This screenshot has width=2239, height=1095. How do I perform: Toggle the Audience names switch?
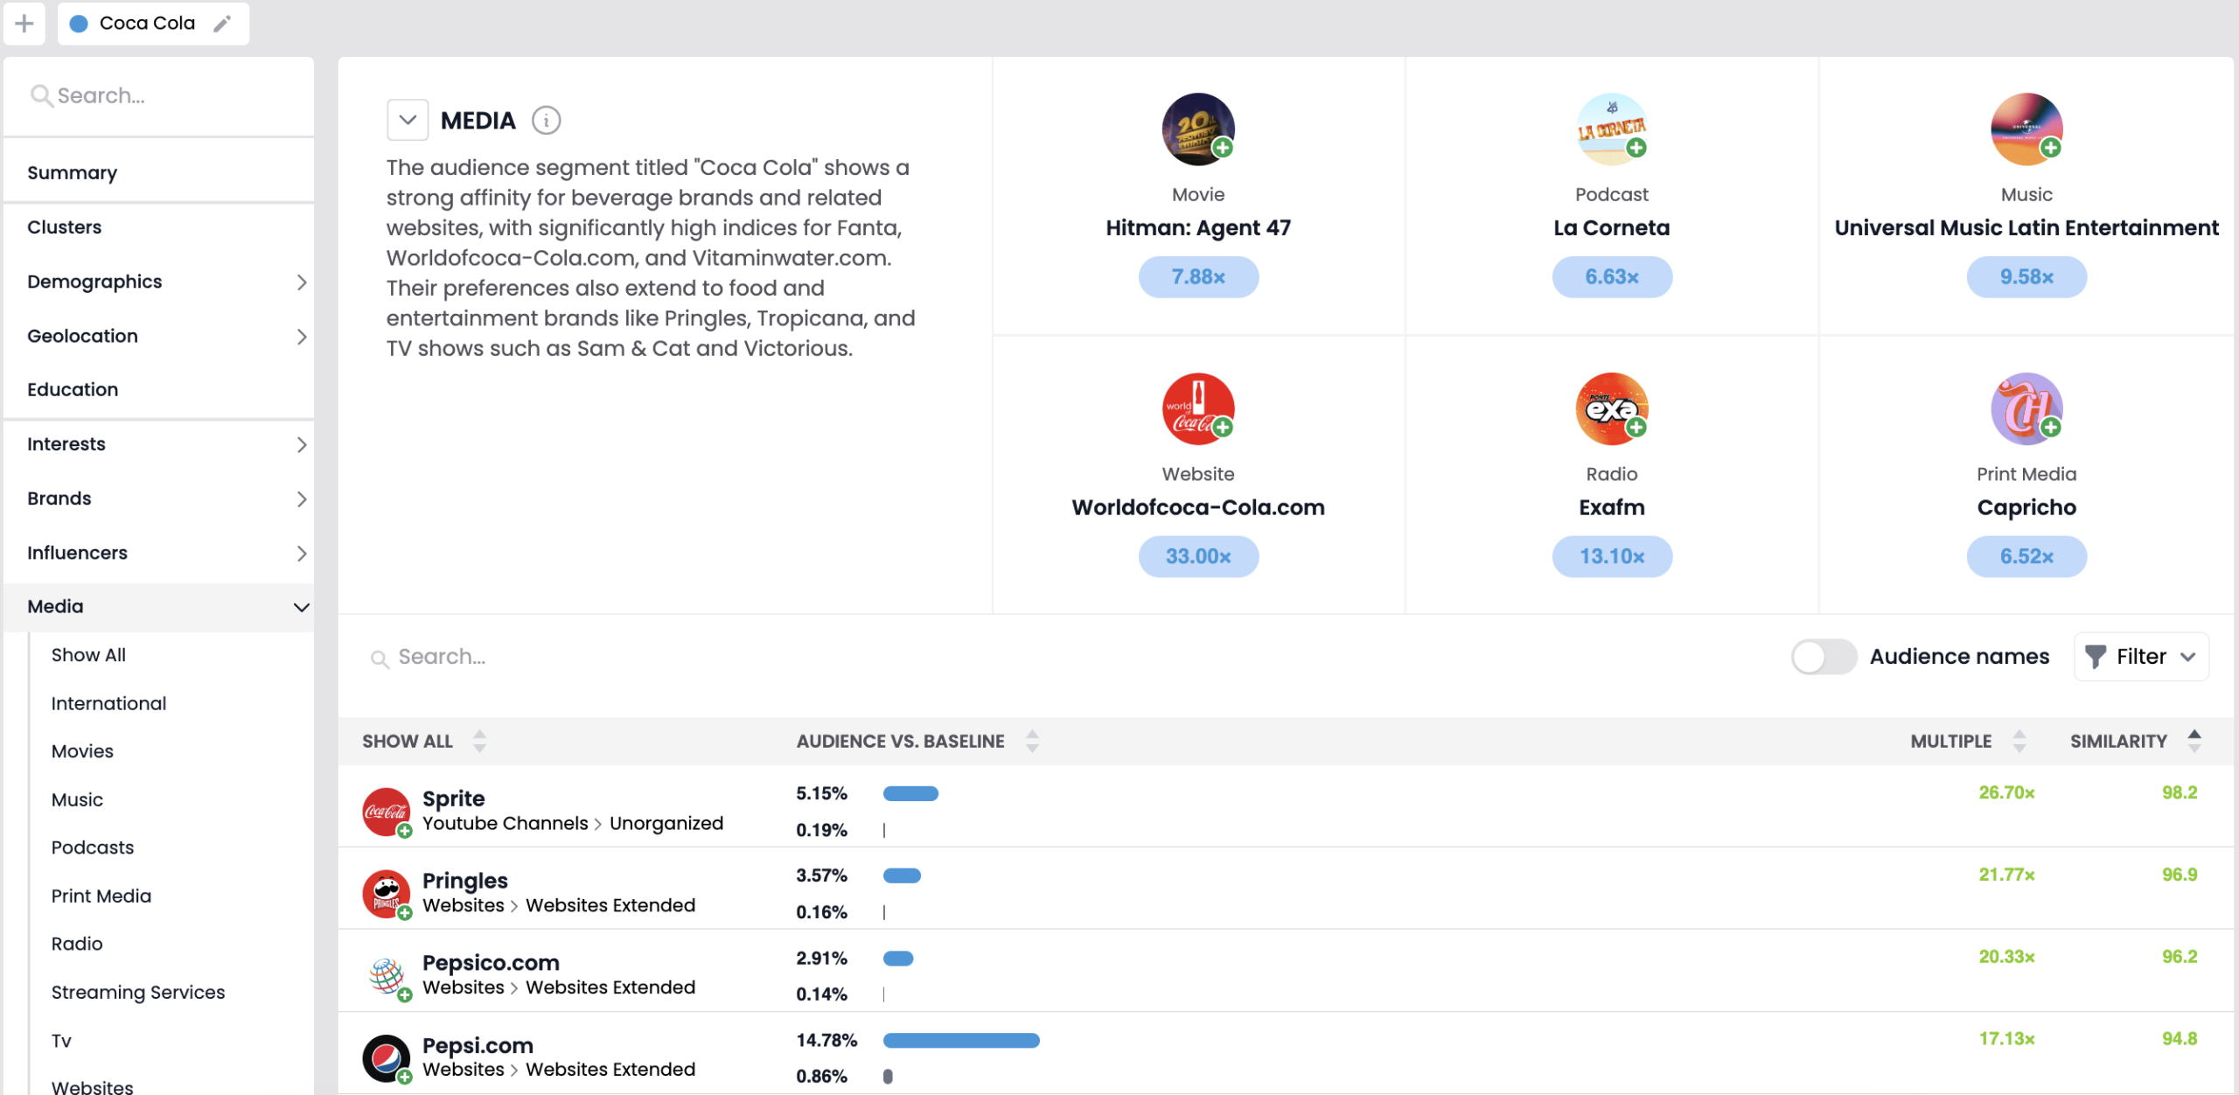1823,657
